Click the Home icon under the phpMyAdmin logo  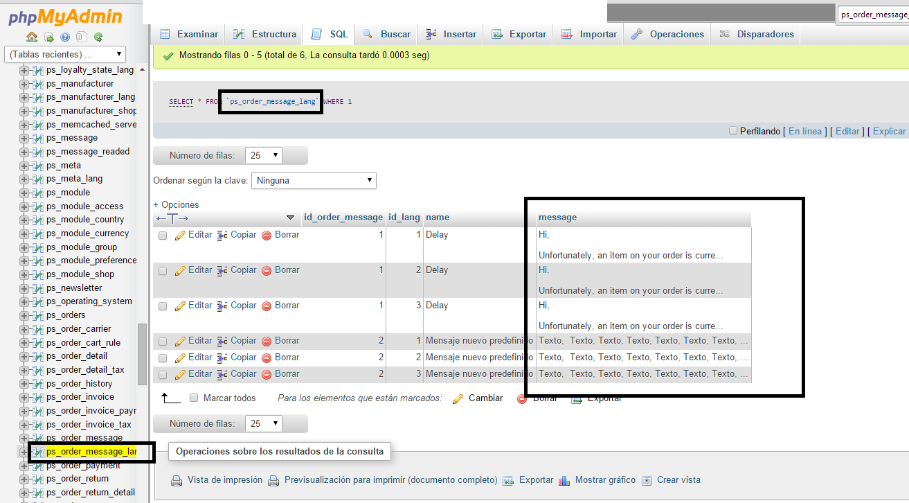(x=31, y=37)
